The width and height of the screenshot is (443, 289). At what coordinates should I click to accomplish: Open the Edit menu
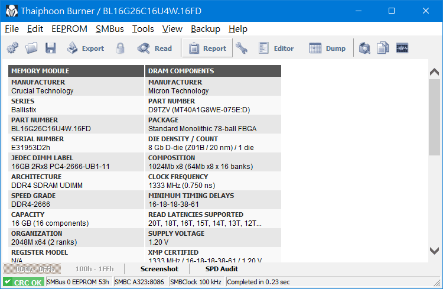[x=35, y=29]
